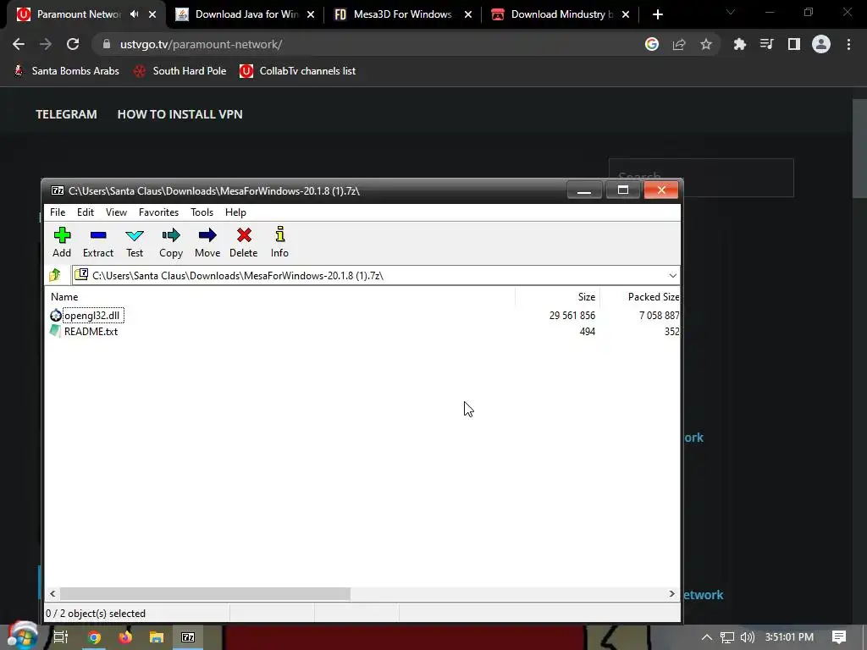
Task: Open the volume control in the tray
Action: [748, 637]
